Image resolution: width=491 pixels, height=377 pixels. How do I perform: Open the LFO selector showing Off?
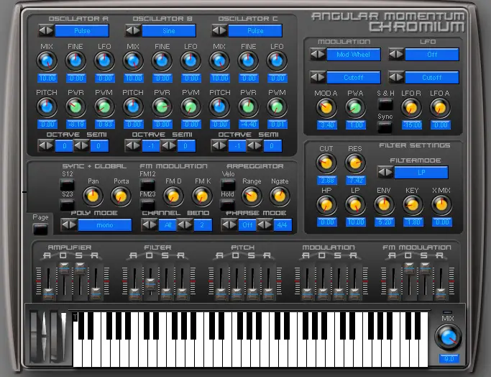432,55
